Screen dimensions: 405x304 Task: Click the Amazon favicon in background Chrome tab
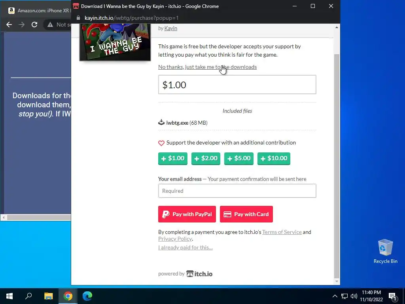coord(11,11)
